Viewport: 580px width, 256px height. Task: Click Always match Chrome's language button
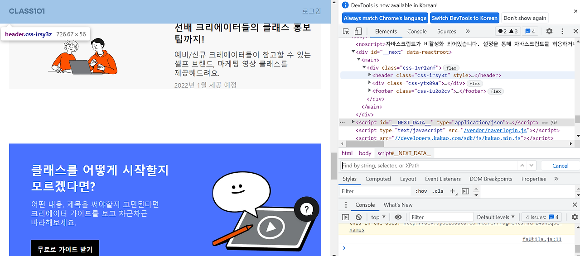coord(385,18)
